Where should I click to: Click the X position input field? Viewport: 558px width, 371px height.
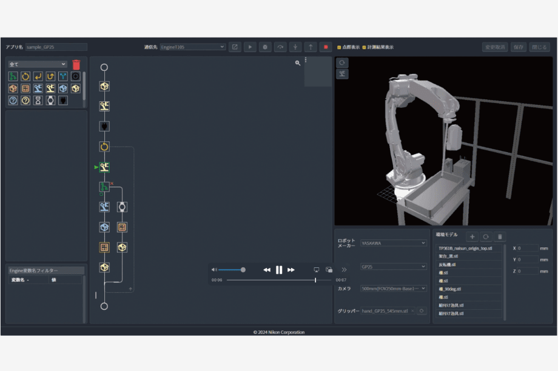point(528,249)
